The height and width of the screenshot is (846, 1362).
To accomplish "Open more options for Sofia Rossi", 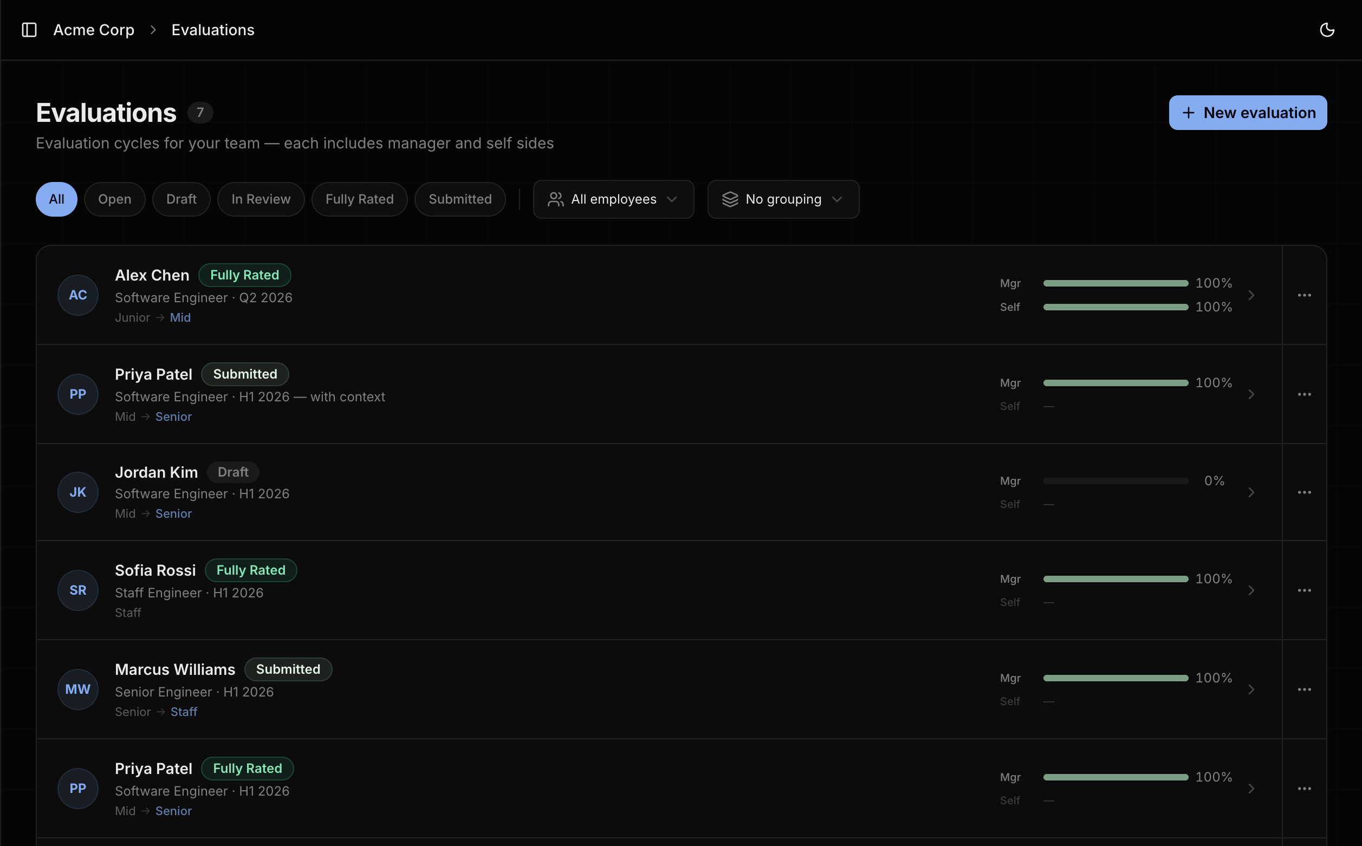I will point(1304,590).
